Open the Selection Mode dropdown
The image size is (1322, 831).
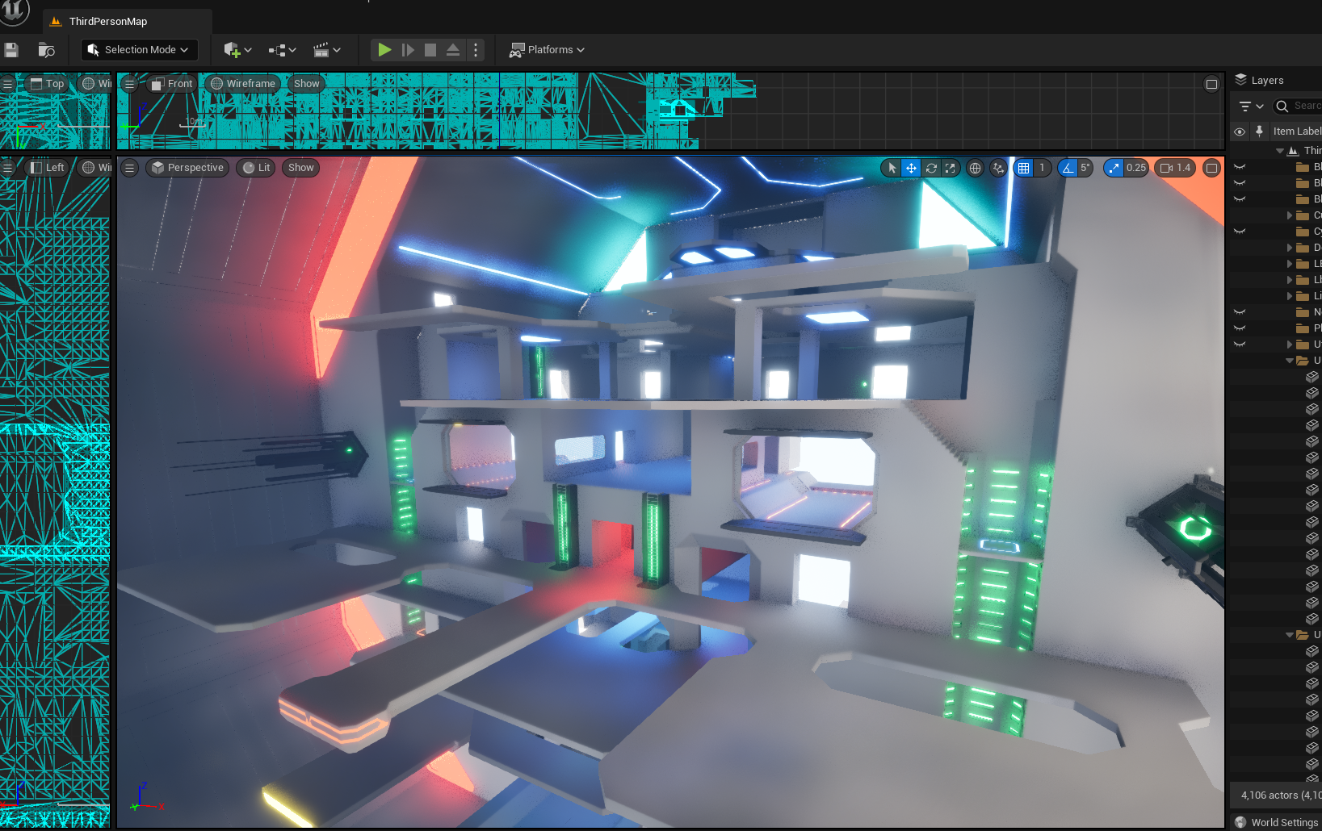[139, 50]
